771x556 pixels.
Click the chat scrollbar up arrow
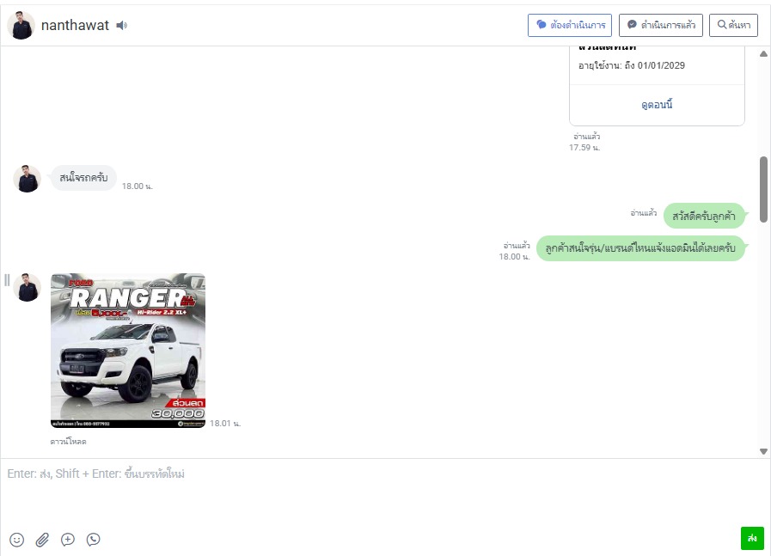(x=763, y=53)
